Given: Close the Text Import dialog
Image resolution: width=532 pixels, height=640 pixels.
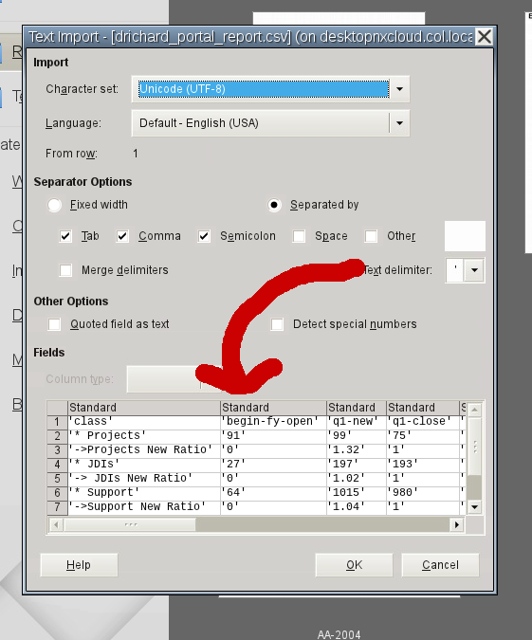Looking at the screenshot, I should click(485, 37).
